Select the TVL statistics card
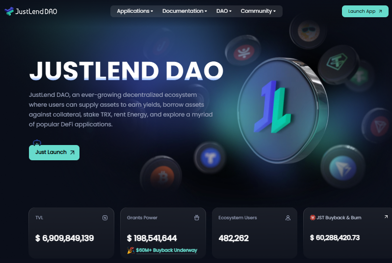 (72, 233)
